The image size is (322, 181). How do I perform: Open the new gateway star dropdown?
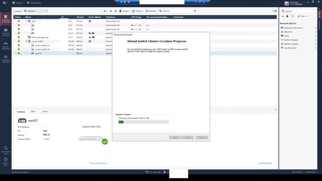click(105, 11)
